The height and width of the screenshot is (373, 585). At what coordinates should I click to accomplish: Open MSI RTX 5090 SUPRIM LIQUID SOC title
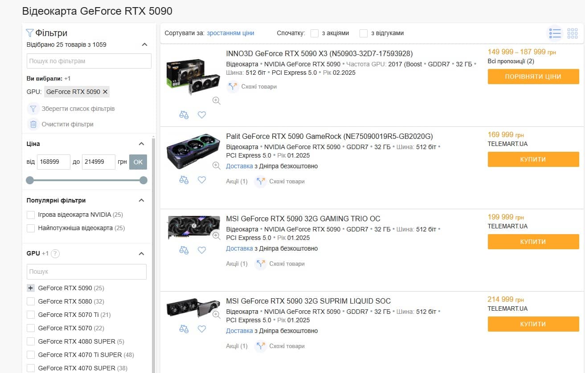point(308,301)
